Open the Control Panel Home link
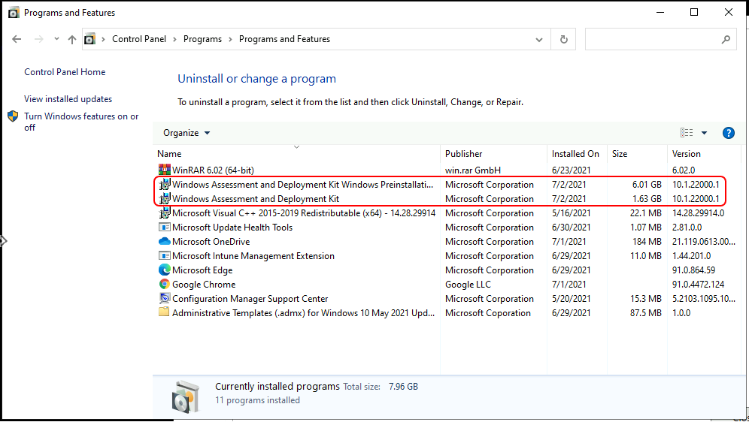Viewport: 749px width, 422px height. [65, 72]
